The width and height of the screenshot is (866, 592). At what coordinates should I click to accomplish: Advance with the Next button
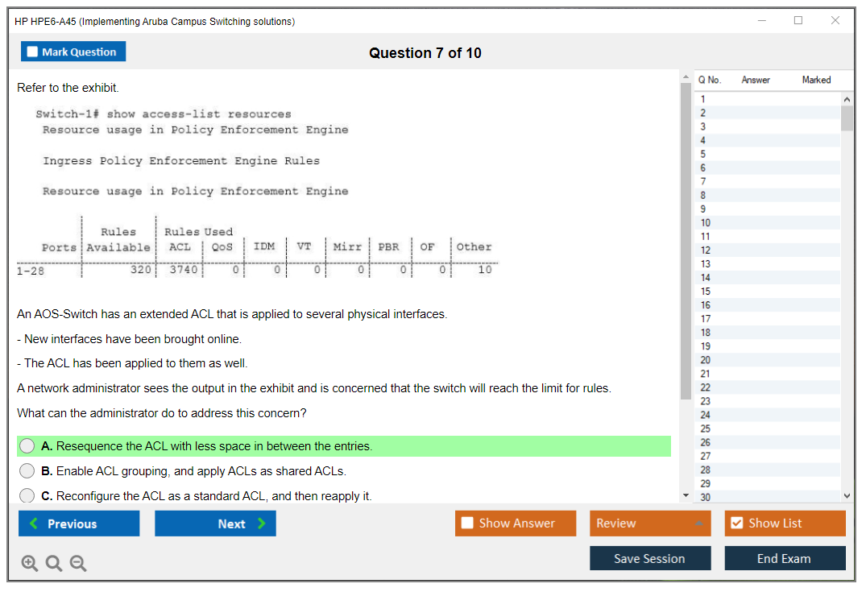click(215, 524)
